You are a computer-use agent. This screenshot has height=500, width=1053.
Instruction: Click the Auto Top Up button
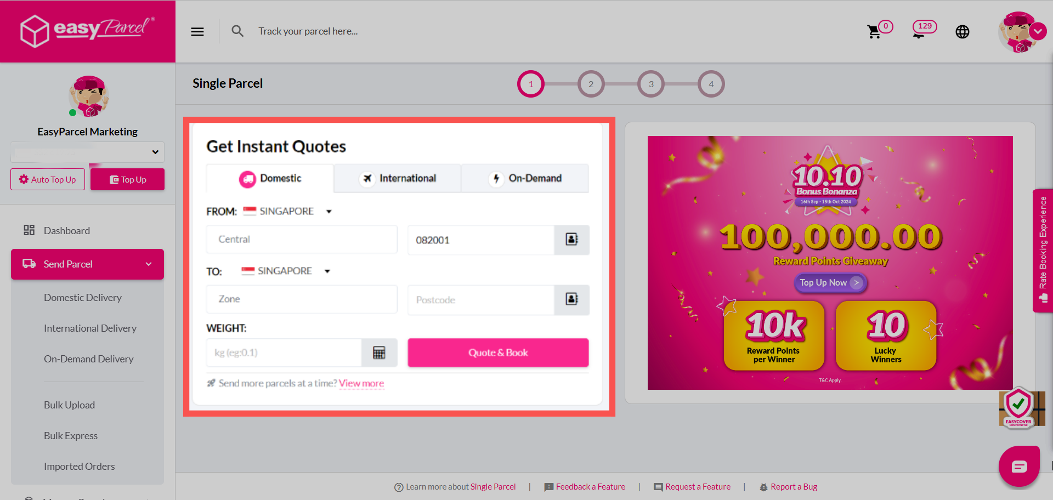(48, 179)
